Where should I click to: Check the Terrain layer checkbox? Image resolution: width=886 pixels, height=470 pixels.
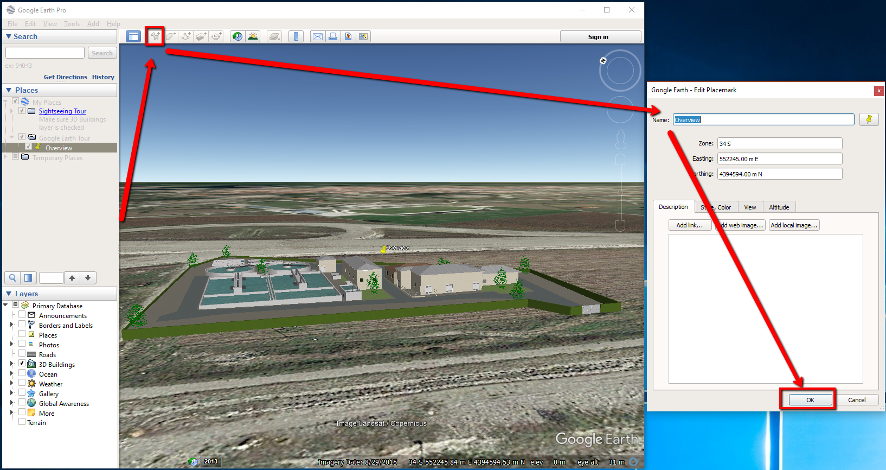click(x=22, y=421)
